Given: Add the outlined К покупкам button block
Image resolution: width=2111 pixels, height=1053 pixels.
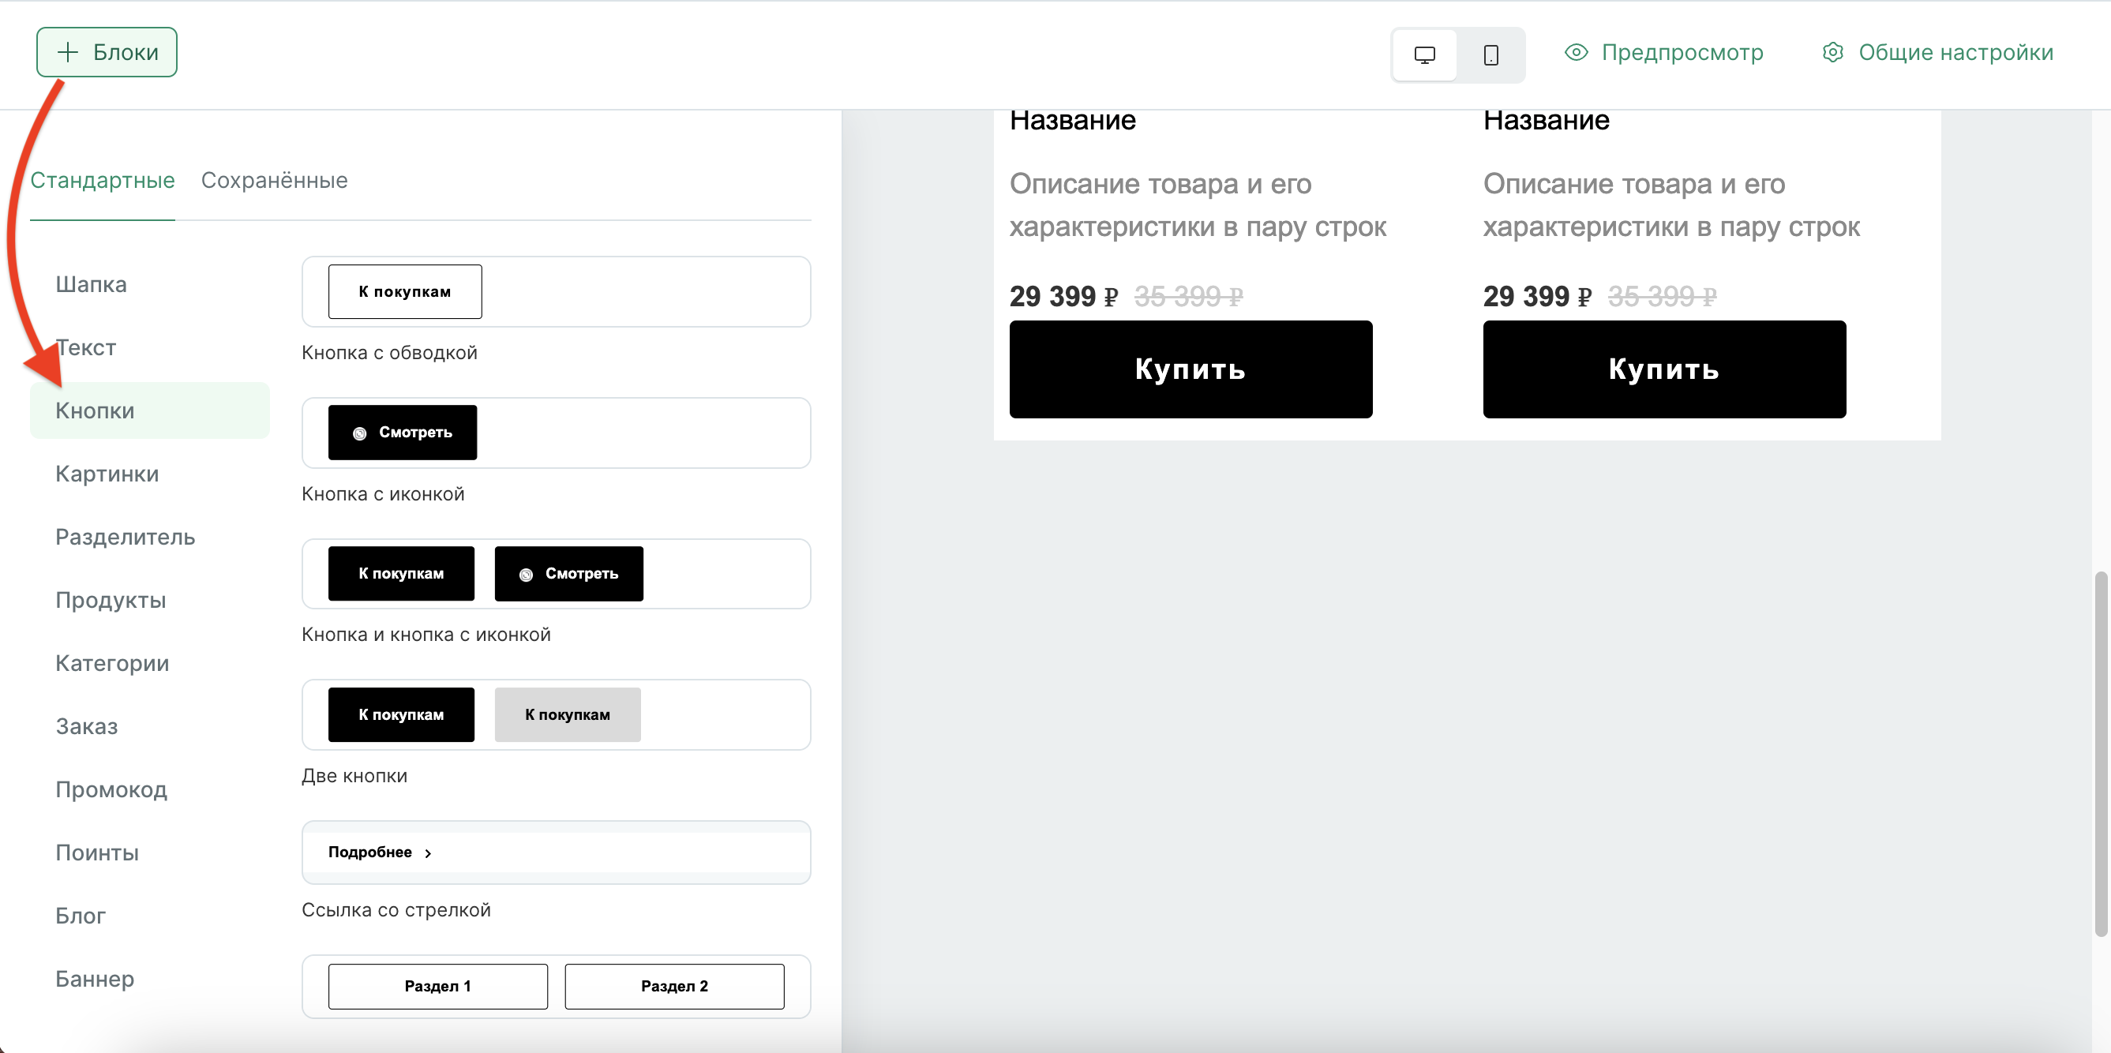Looking at the screenshot, I should pos(557,292).
